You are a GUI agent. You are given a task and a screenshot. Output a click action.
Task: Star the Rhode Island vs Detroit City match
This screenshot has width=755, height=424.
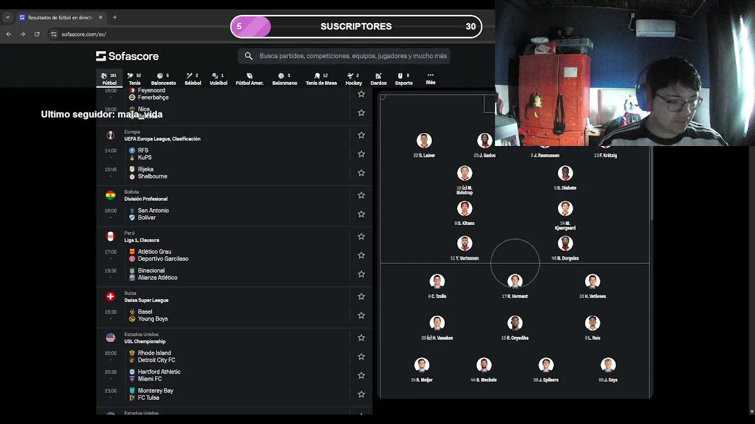click(x=361, y=357)
